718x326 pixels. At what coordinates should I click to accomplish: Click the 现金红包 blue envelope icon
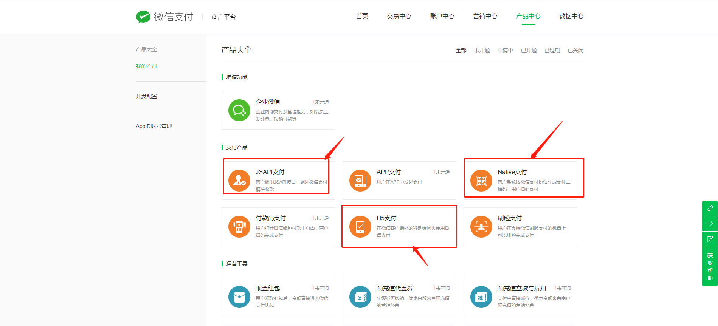[x=239, y=297]
